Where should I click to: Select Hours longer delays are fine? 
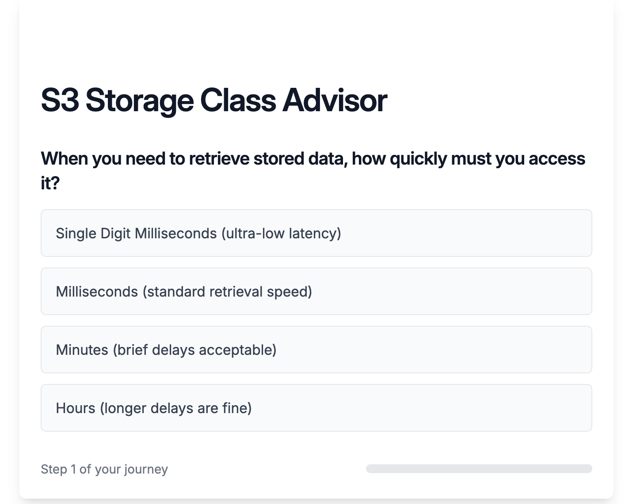tap(316, 408)
